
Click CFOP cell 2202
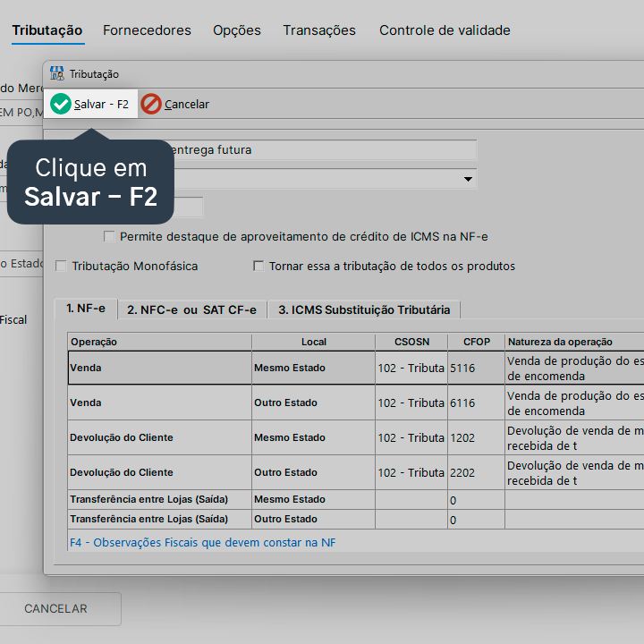click(x=477, y=473)
